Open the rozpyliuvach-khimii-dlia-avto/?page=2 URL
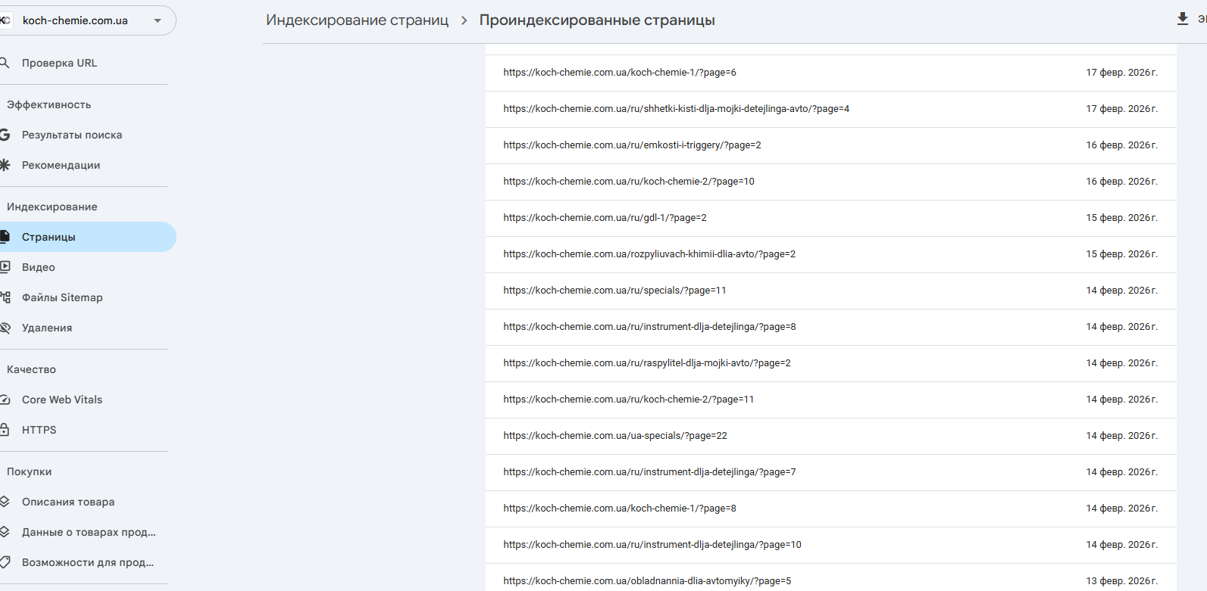 point(649,254)
